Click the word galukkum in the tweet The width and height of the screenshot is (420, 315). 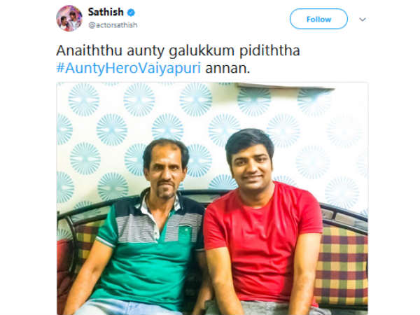pos(202,51)
